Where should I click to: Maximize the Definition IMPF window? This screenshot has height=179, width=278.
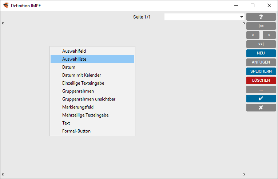coord(253,6)
